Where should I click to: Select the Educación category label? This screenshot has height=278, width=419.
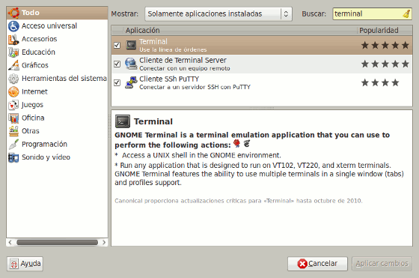pyautogui.click(x=38, y=52)
